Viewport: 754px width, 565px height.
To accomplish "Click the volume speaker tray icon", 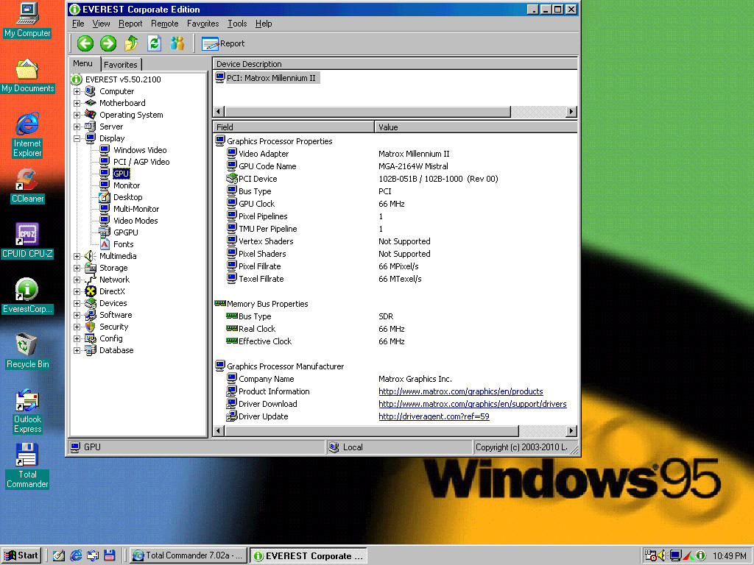I will click(x=661, y=555).
